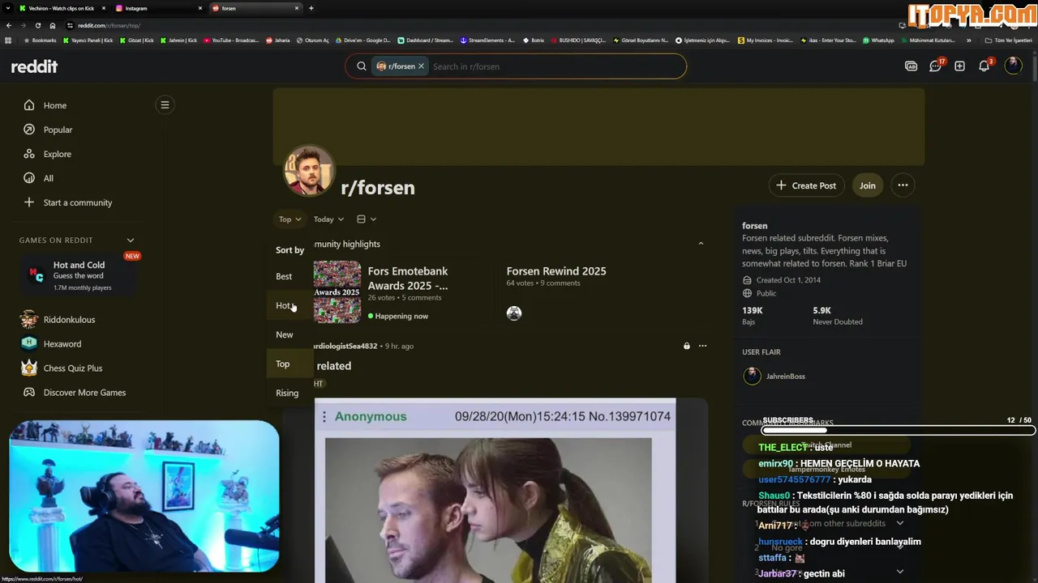
Task: Open WhatsApp bookmark
Action: pyautogui.click(x=878, y=40)
